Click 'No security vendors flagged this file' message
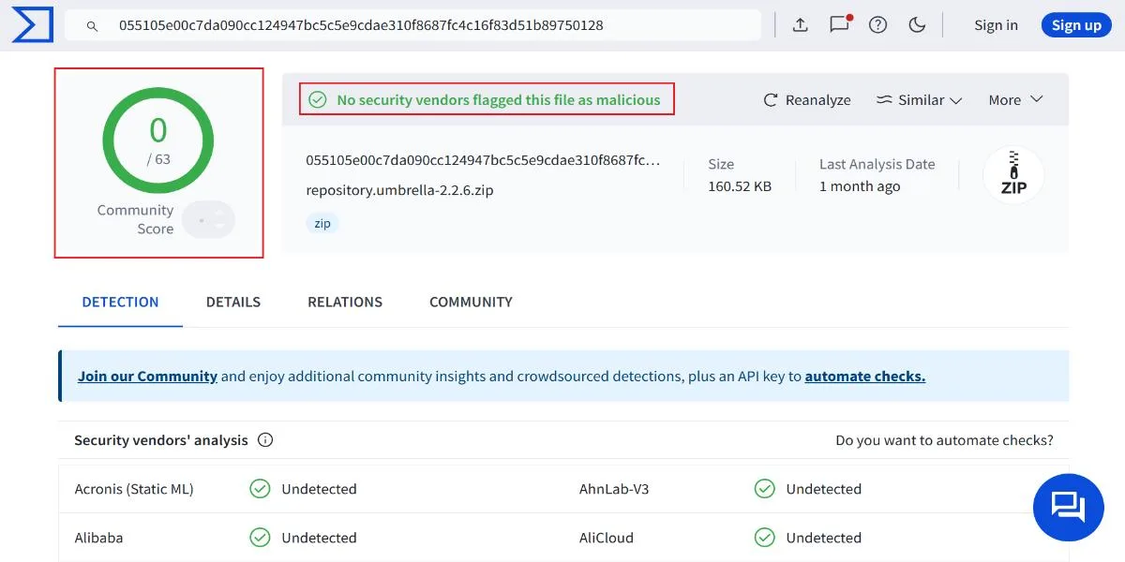This screenshot has height=562, width=1125. click(499, 99)
